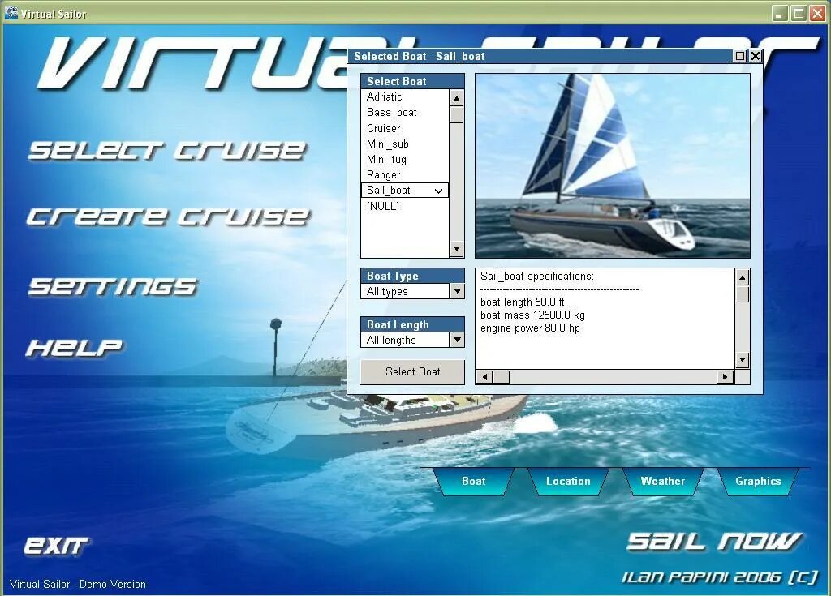Open the Boat tab

coord(473,481)
